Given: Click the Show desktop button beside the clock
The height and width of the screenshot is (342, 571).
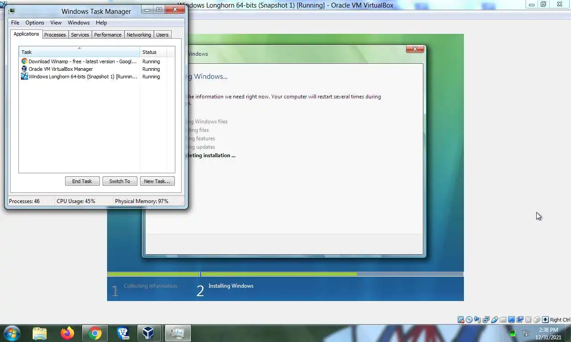Looking at the screenshot, I should click(x=568, y=333).
